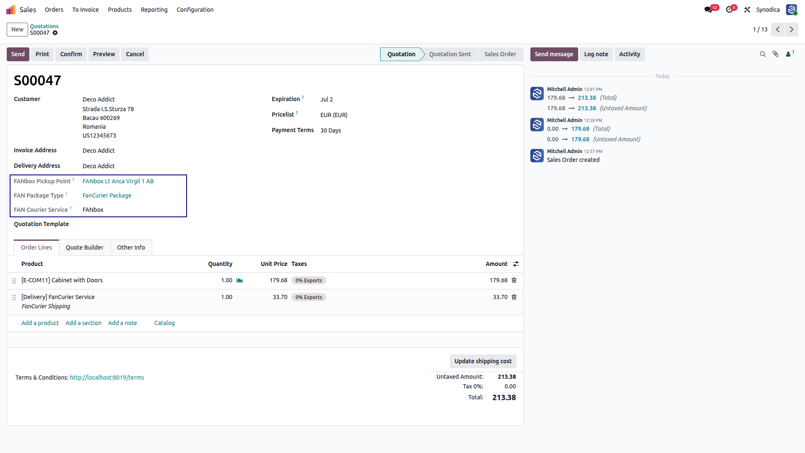Click the Quotation status stage
This screenshot has width=805, height=453.
click(x=401, y=54)
